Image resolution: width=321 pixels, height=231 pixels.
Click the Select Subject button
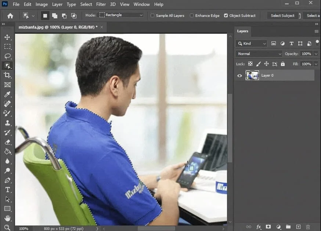(x=282, y=15)
